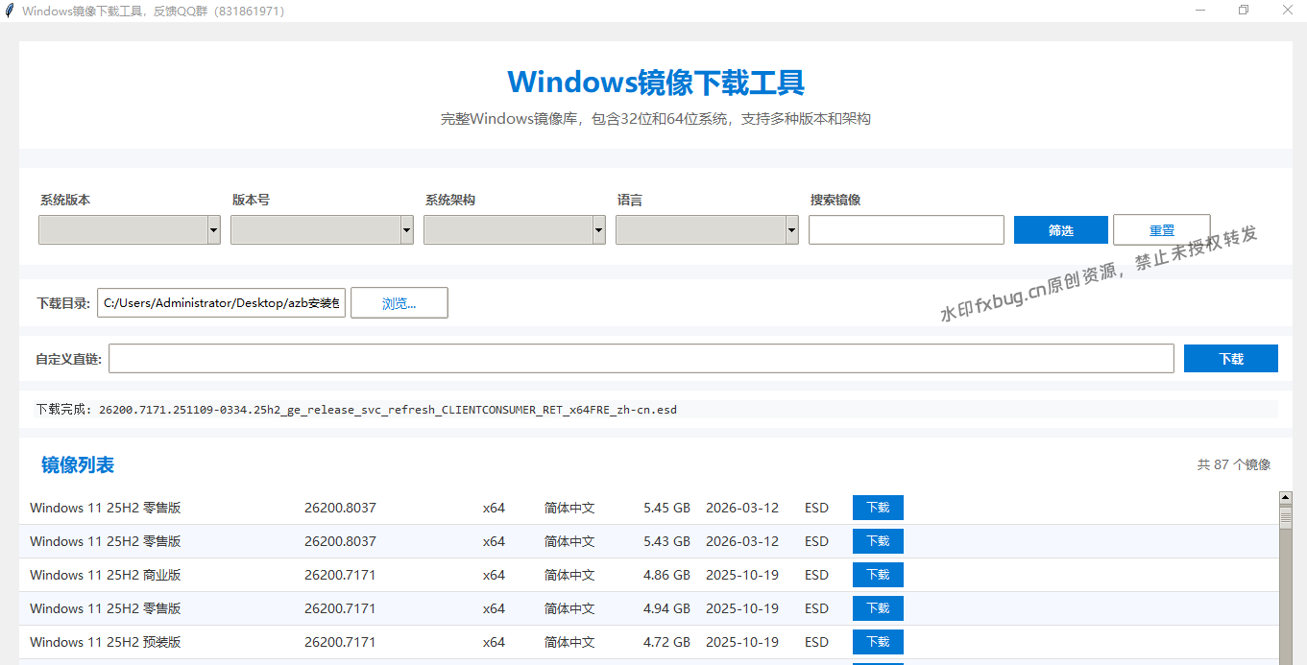
Task: Download the 4.94 GB 零售版 image
Action: (x=878, y=608)
